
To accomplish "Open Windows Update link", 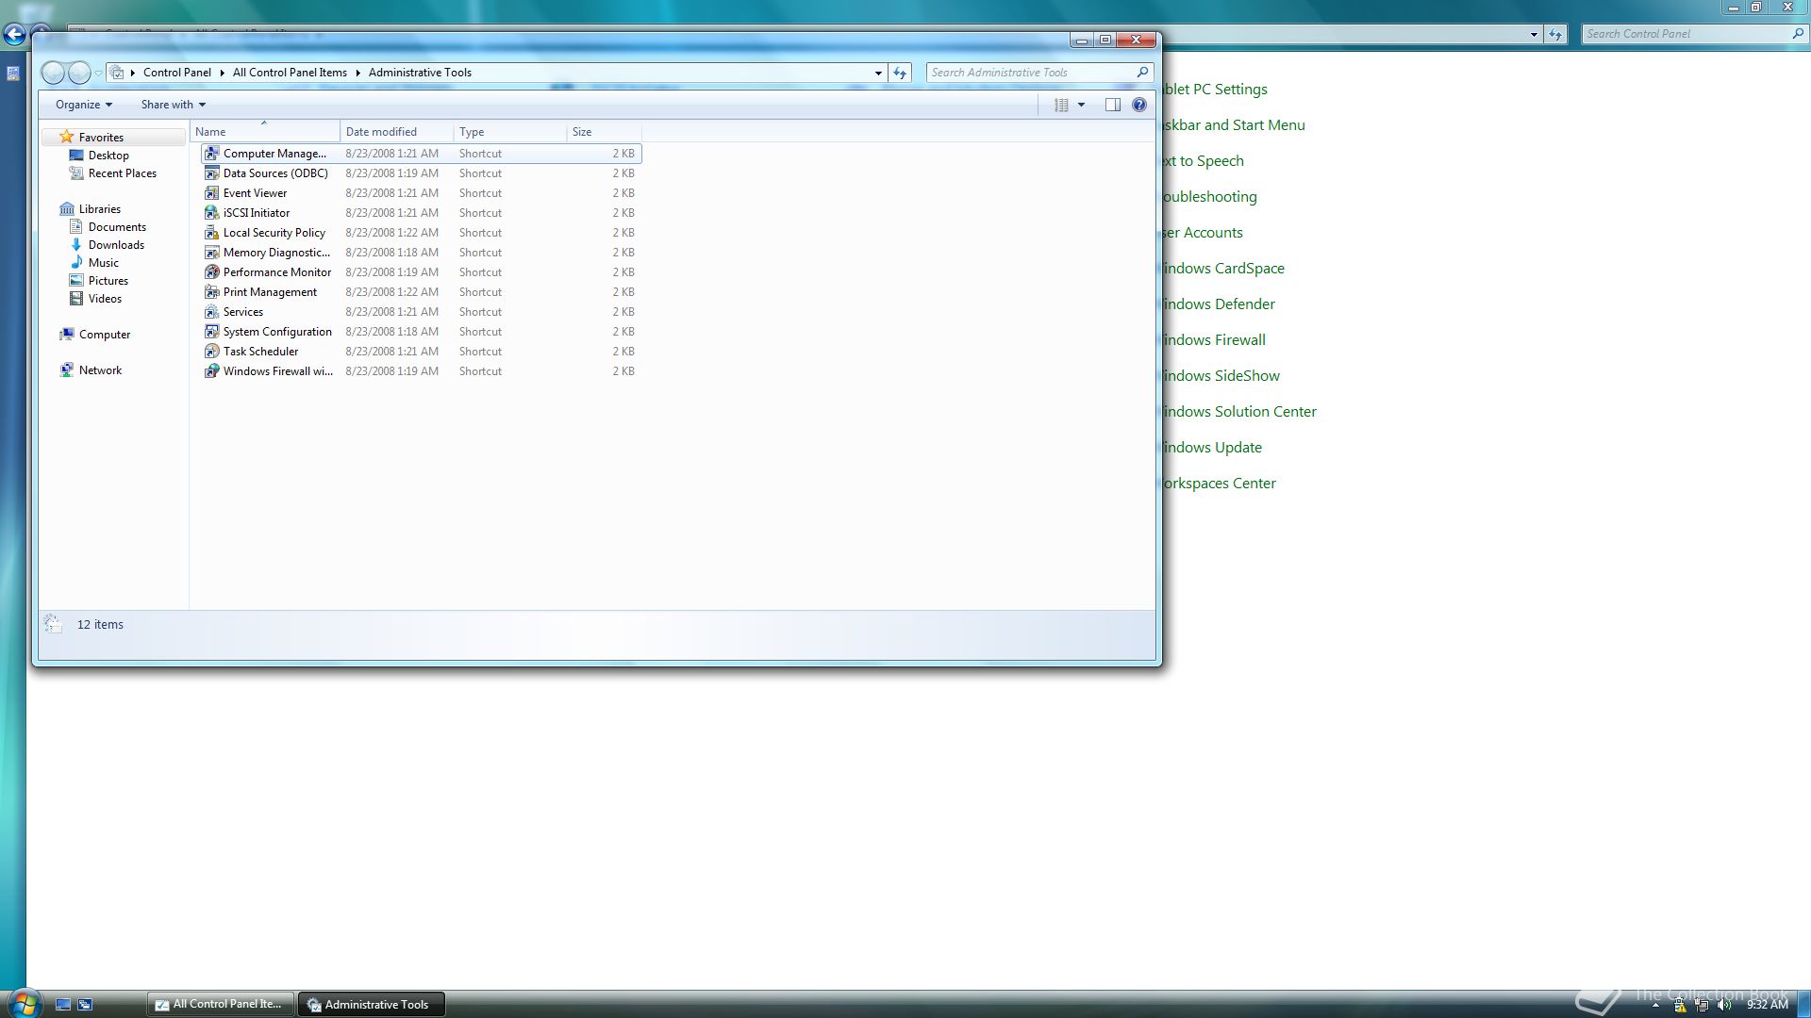I will [x=1212, y=448].
